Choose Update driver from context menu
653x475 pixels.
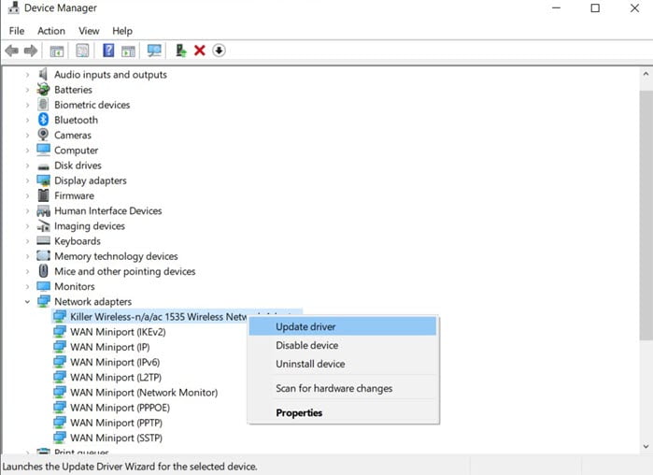click(342, 326)
